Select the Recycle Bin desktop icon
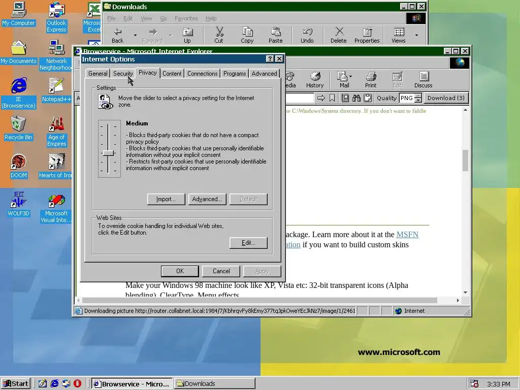The height and width of the screenshot is (390, 520). tap(18, 128)
